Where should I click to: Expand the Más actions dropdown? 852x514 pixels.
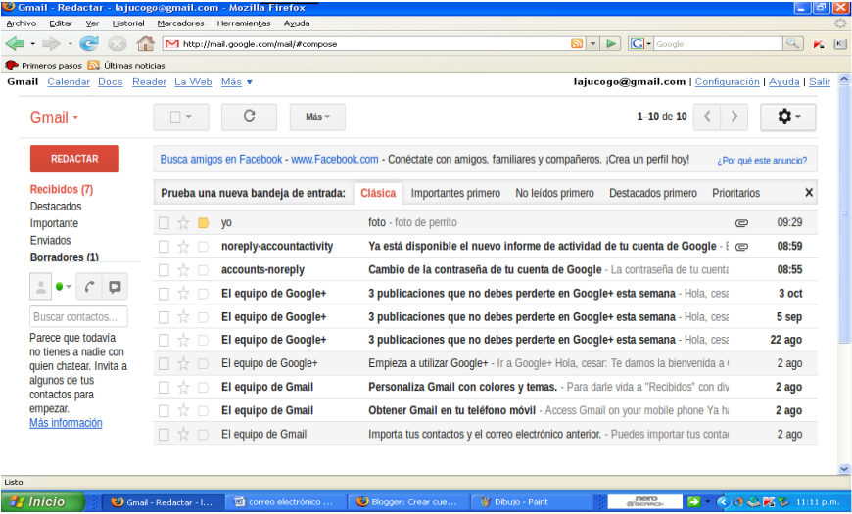tap(317, 117)
